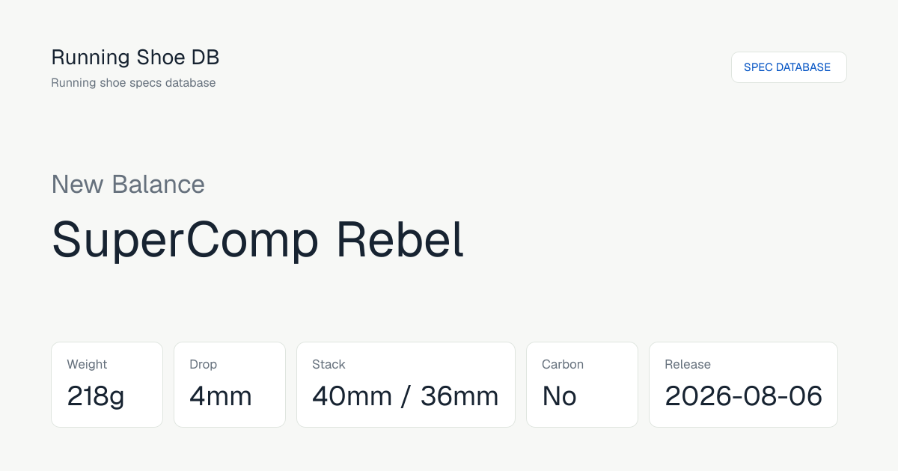Image resolution: width=898 pixels, height=471 pixels.
Task: Select the Drop label text
Action: [203, 364]
